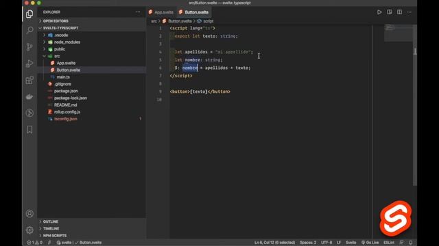Screen dimensions: 439x246
Task: Click the Spaces: 2 indentation indicator
Action: [x=308, y=243]
